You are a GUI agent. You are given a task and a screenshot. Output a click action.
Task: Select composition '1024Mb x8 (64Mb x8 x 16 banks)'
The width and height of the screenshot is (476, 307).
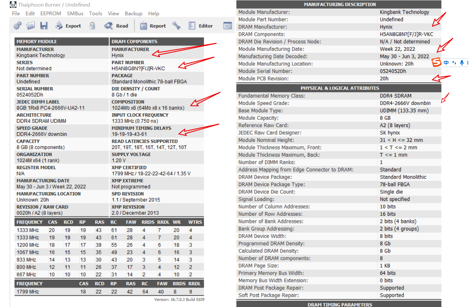(x=148, y=108)
